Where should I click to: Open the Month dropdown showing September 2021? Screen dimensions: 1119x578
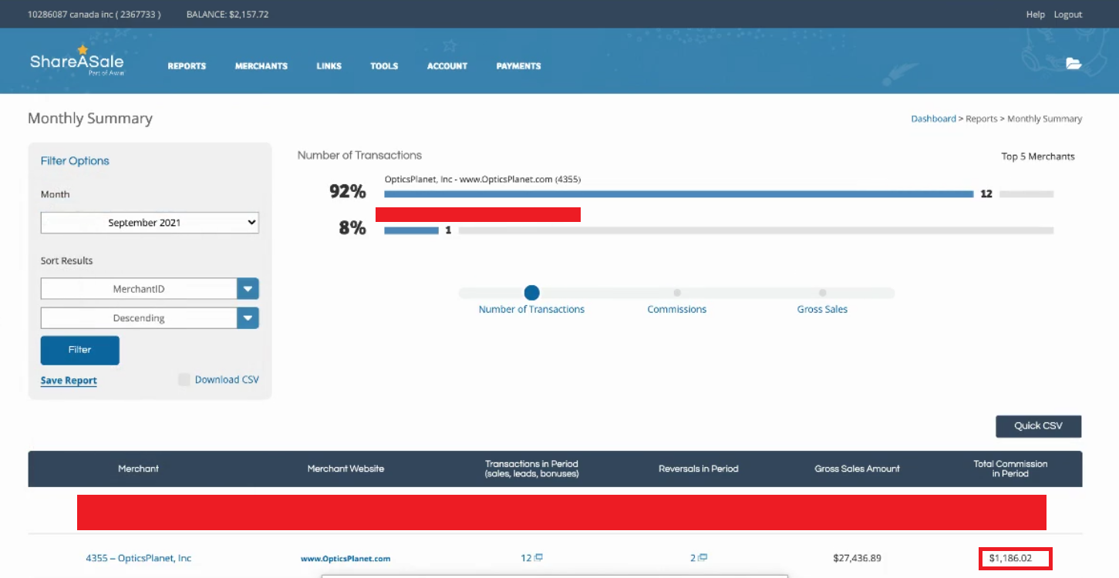coord(150,223)
